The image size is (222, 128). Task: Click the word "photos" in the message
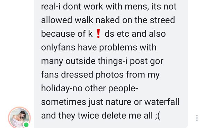(109, 75)
